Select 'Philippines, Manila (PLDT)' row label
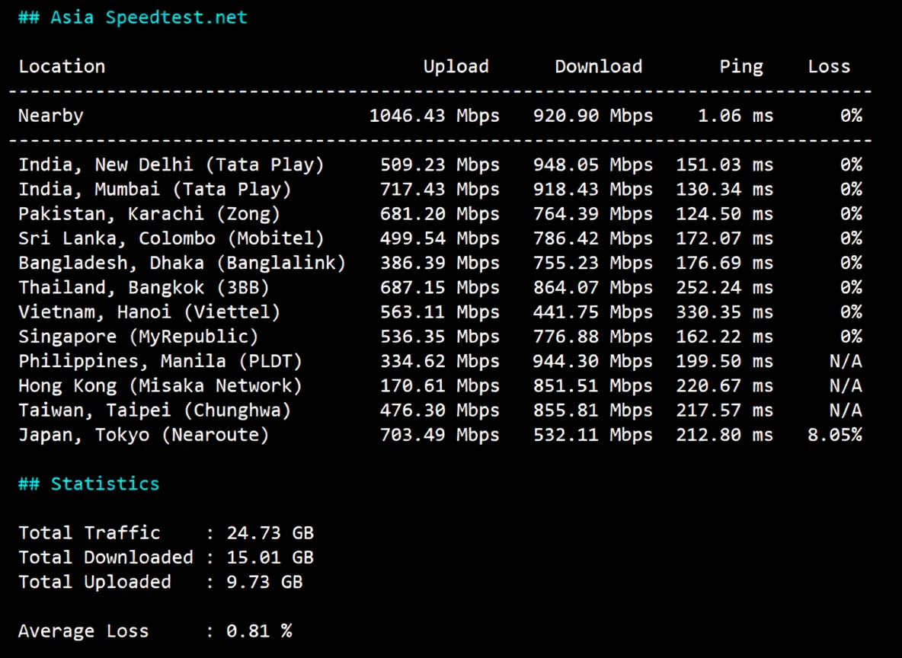Image resolution: width=902 pixels, height=658 pixels. tap(161, 361)
